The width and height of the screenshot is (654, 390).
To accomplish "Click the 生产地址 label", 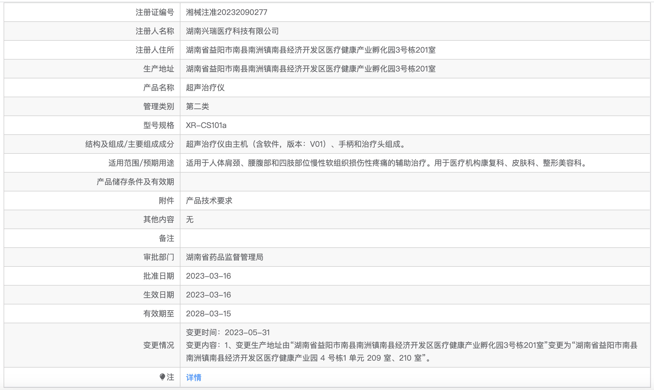I will [x=159, y=69].
